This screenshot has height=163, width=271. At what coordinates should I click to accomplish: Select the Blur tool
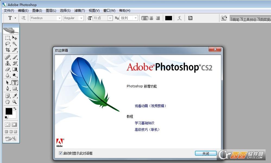[x=7, y=75]
